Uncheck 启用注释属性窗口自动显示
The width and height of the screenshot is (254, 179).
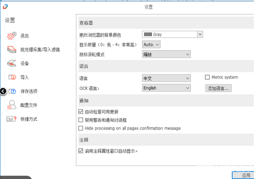point(81,151)
